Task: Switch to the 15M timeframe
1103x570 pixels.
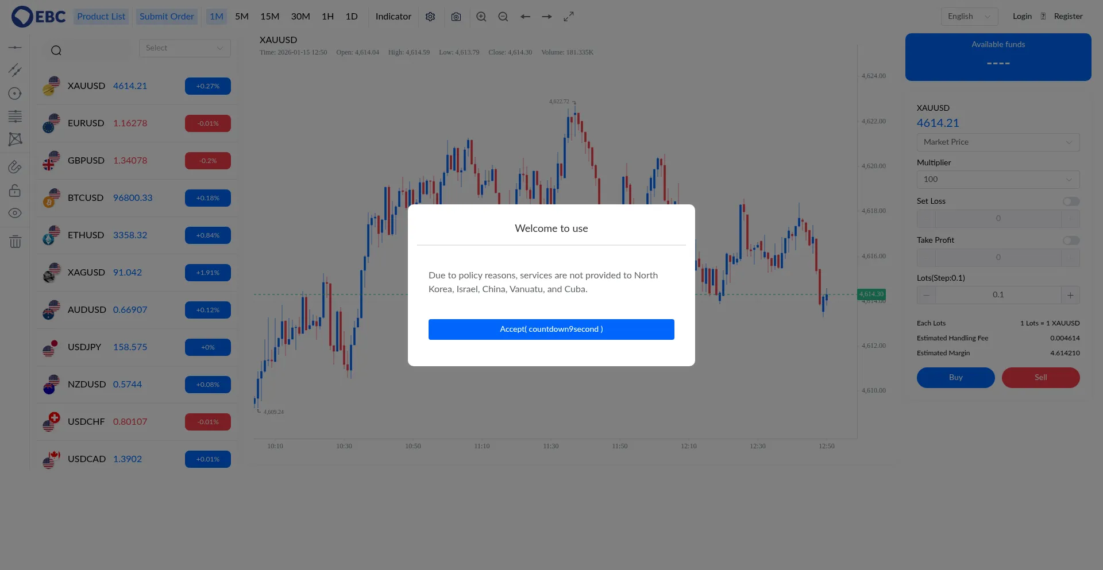Action: [269, 17]
